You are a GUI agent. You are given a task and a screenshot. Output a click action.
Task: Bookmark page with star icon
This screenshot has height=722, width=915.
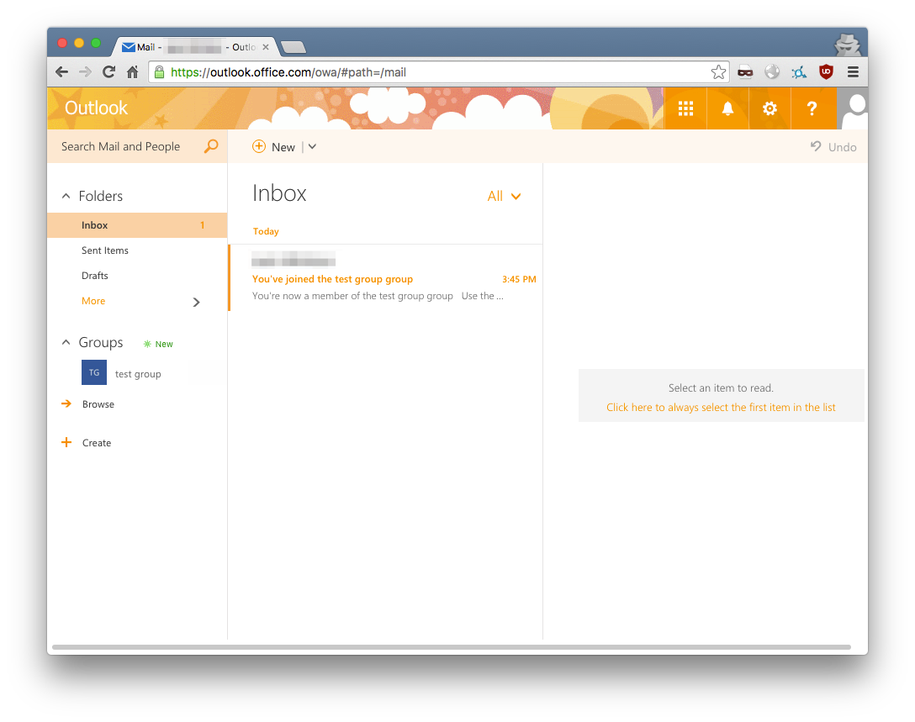click(x=718, y=72)
